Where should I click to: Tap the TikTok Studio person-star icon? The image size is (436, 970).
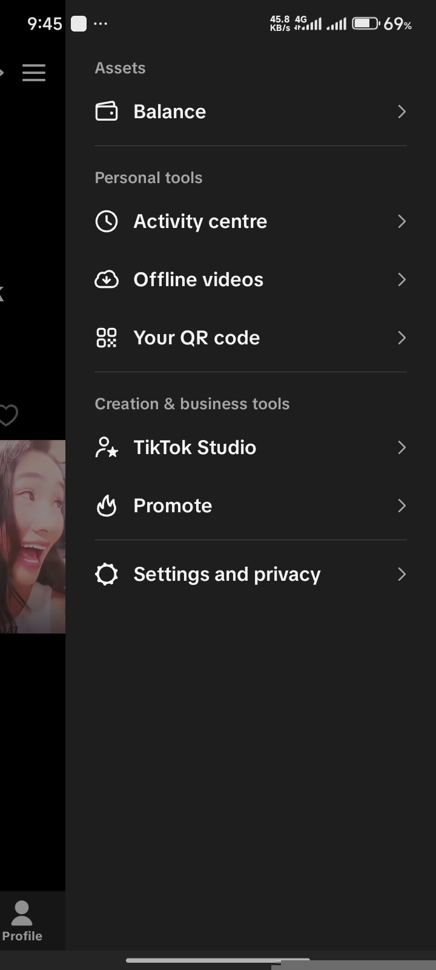coord(107,447)
